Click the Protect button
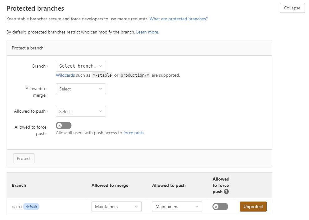The height and width of the screenshot is (220, 309). coord(24,158)
